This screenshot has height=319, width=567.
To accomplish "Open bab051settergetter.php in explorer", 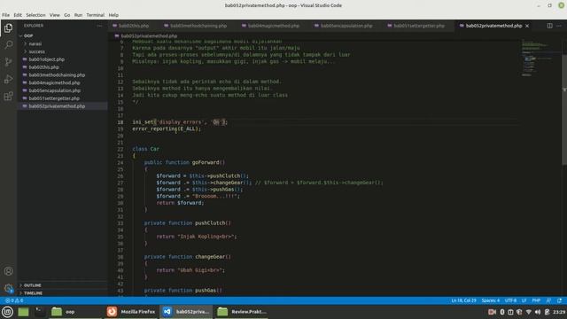I will pos(54,98).
